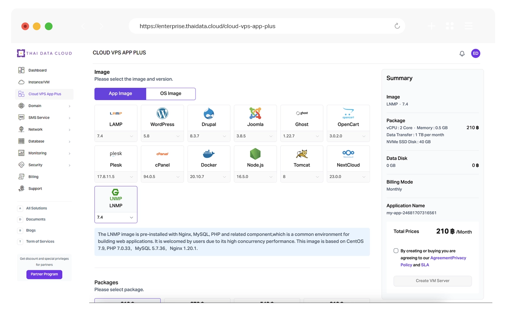
Task: Open Drupal version 8.3.7 dropdown
Action: [209, 136]
